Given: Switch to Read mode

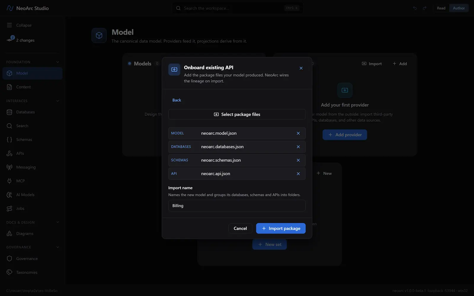Looking at the screenshot, I should [441, 8].
